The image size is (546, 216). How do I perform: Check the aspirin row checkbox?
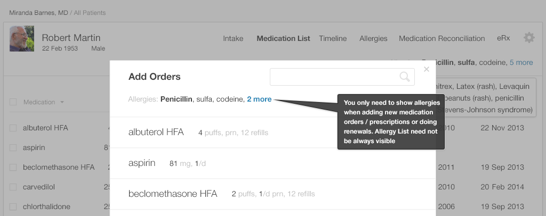point(13,147)
